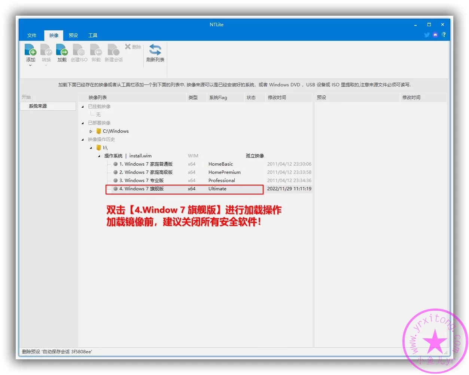
Task: Click 修改时间 header in preset panel
Action: pyautogui.click(x=423, y=98)
